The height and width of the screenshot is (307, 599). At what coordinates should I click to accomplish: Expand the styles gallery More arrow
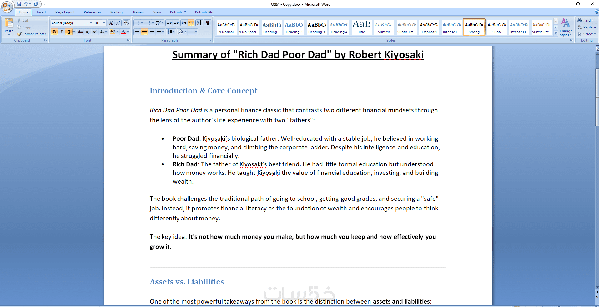556,33
